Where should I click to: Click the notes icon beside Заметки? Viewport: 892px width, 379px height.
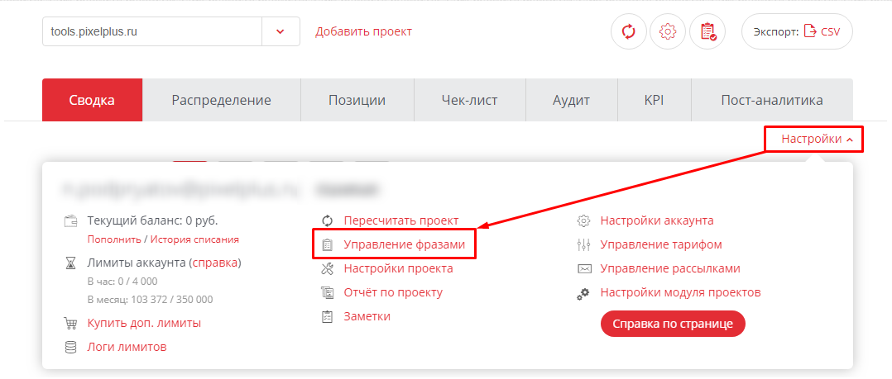327,316
